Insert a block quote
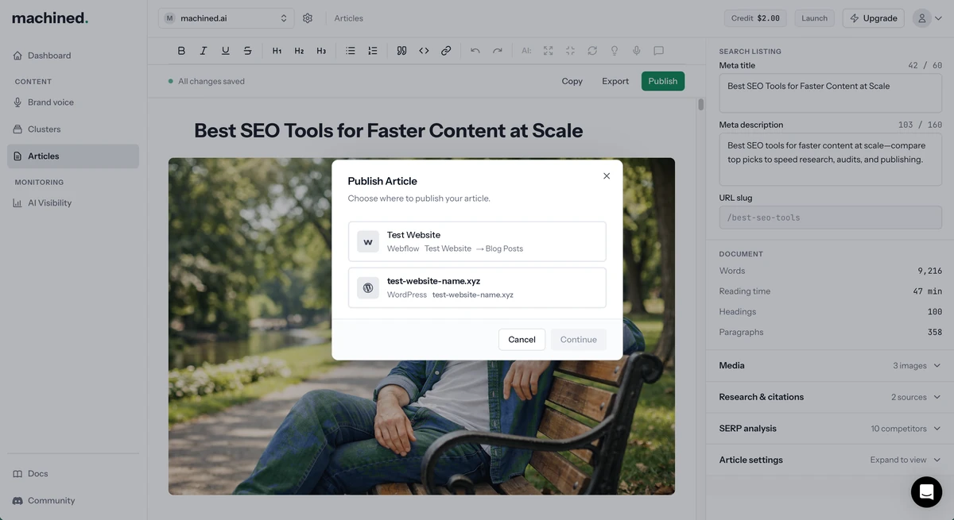This screenshot has width=954, height=520. (x=401, y=51)
